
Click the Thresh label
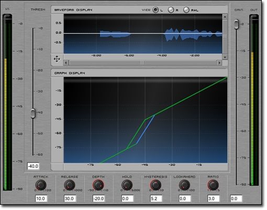click(x=38, y=9)
